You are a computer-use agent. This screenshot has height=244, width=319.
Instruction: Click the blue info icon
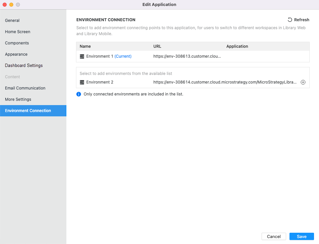pos(79,94)
